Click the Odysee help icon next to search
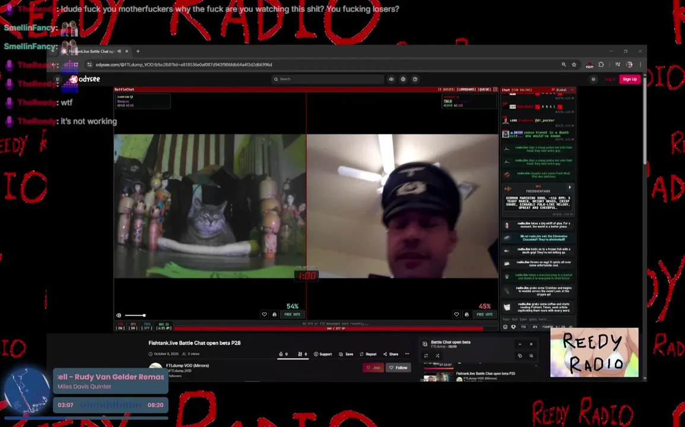The height and width of the screenshot is (427, 685). click(415, 79)
